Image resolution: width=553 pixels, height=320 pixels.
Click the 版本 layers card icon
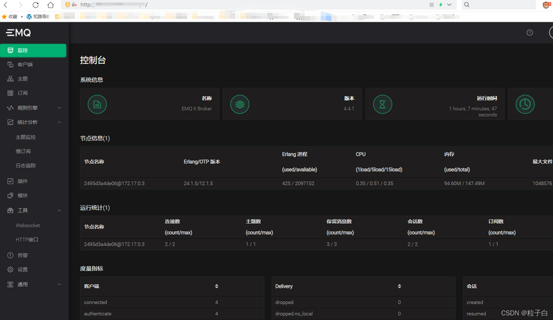[240, 104]
